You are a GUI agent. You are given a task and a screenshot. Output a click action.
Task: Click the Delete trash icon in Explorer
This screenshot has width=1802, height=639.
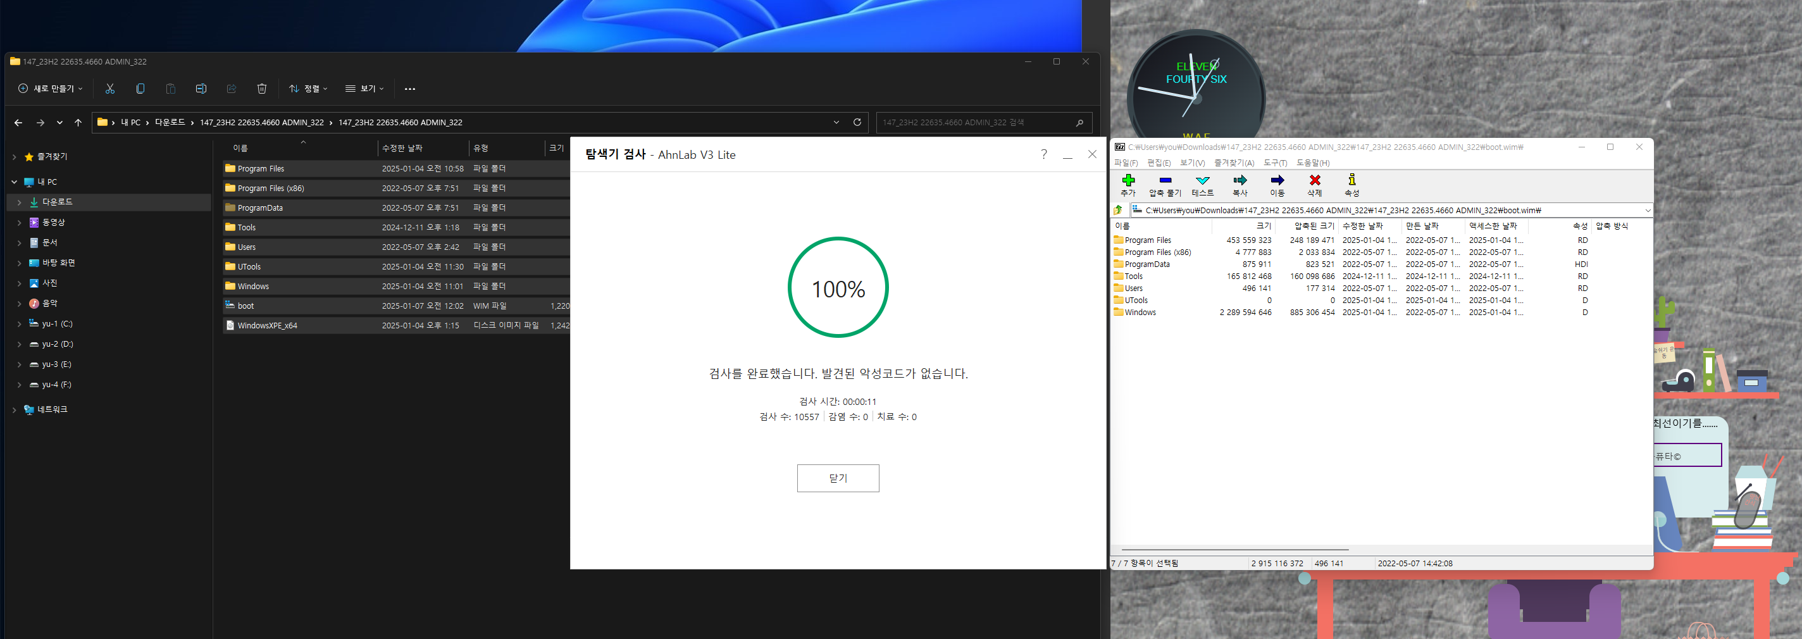point(261,89)
